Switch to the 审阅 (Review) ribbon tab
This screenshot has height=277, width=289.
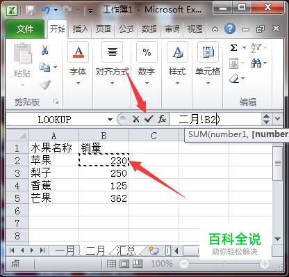(x=172, y=29)
